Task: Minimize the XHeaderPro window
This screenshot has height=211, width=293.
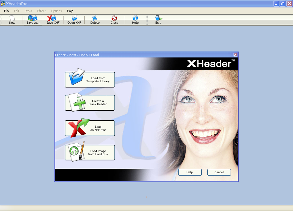Action: tap(276, 3)
